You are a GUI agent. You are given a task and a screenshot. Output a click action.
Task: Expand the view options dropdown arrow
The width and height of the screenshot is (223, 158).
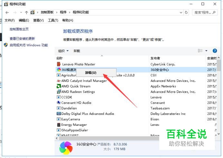tap(206, 51)
